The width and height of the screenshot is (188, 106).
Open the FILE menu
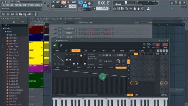tap(3, 5)
